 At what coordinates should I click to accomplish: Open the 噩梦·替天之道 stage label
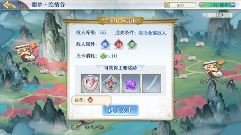[x=87, y=127]
